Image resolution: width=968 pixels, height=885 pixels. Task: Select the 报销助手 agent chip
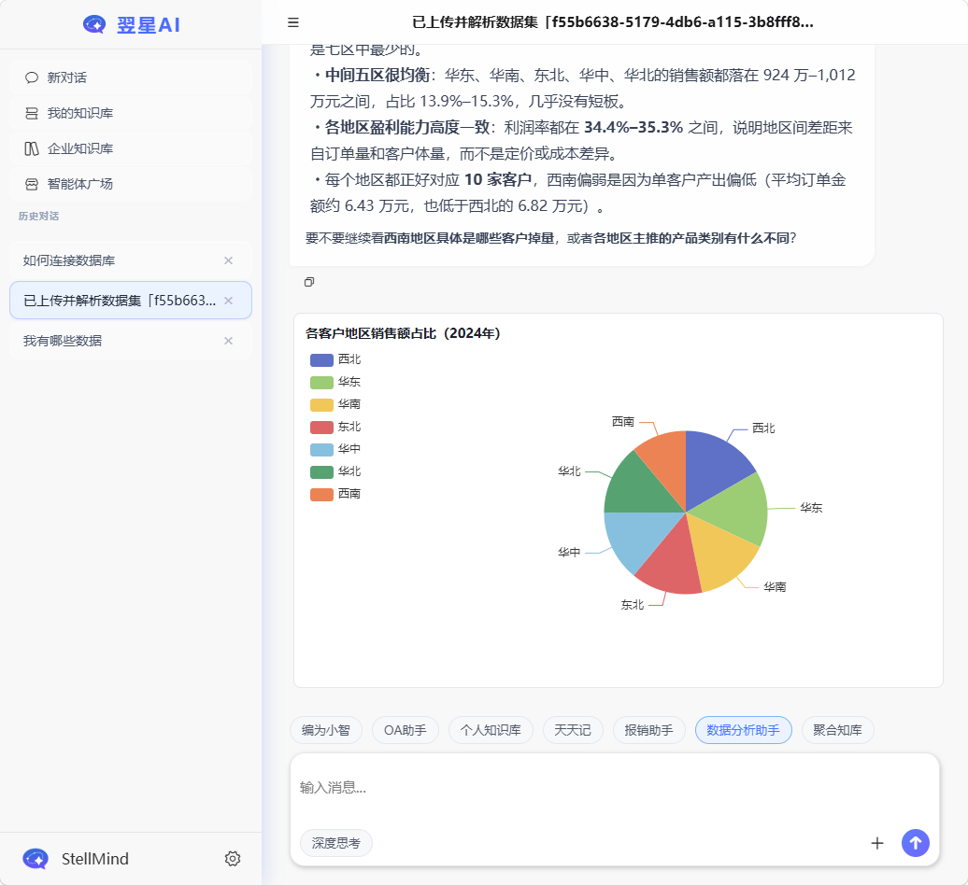coord(648,730)
